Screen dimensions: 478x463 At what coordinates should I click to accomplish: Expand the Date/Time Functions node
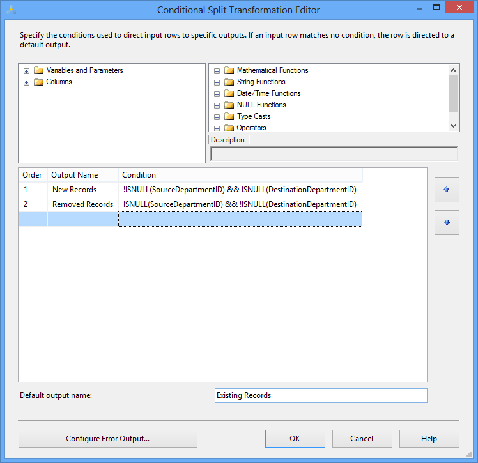(x=217, y=94)
